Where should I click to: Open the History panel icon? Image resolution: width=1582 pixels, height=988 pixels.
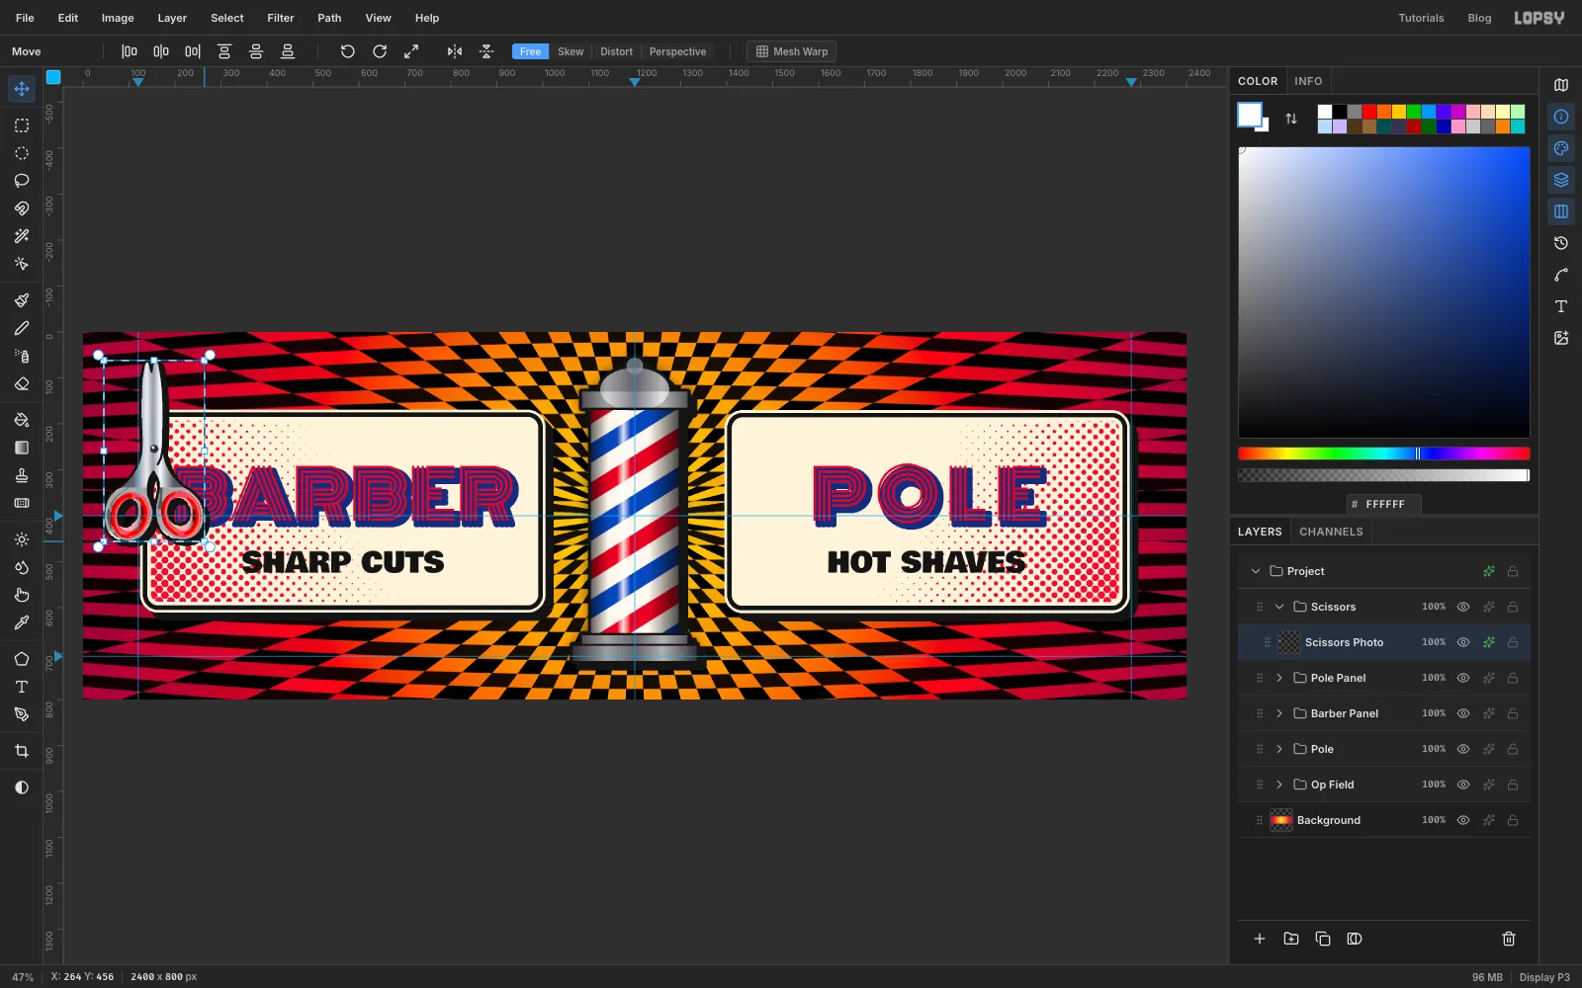[x=1561, y=243]
